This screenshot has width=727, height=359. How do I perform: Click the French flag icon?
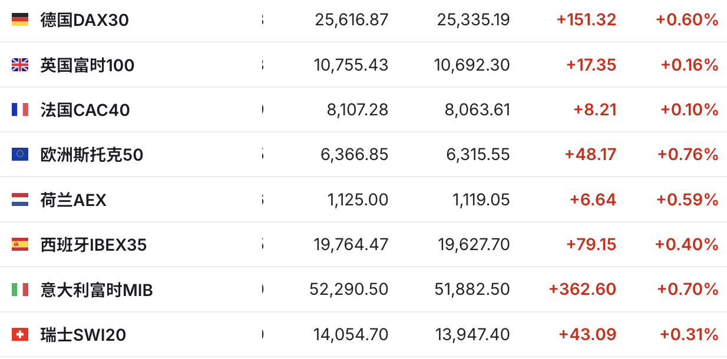[x=20, y=109]
